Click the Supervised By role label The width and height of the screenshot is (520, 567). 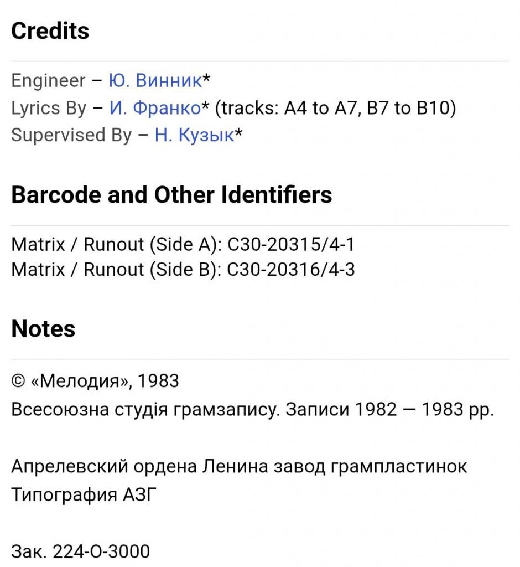(x=71, y=135)
